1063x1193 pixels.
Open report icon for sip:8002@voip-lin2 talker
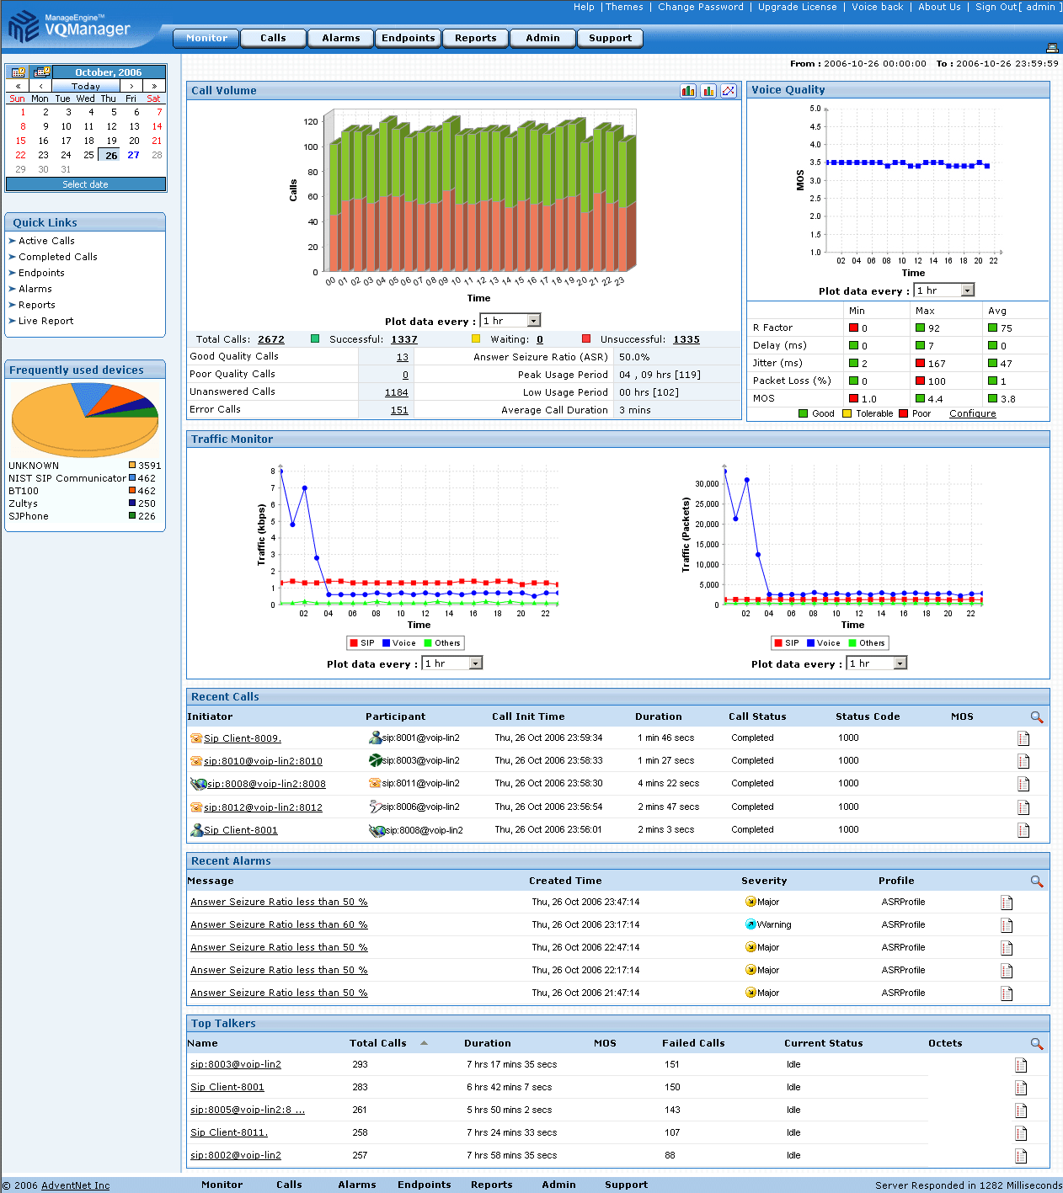(1021, 1156)
